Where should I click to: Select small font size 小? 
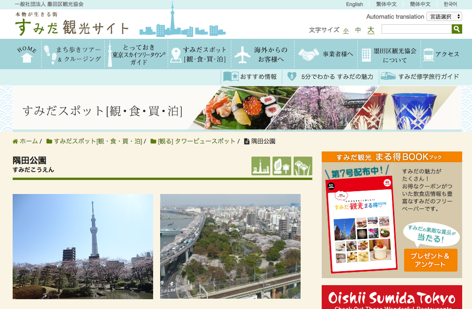click(346, 30)
